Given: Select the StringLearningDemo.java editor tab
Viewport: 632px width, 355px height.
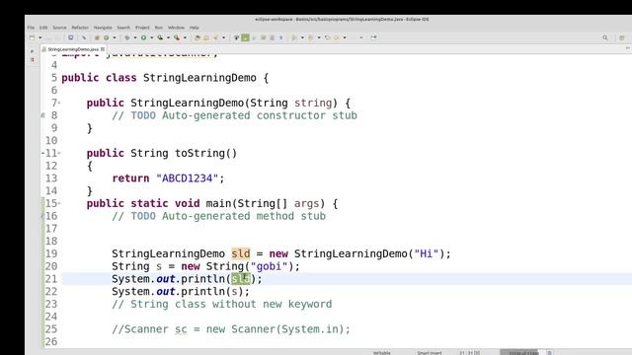Looking at the screenshot, I should tap(73, 49).
